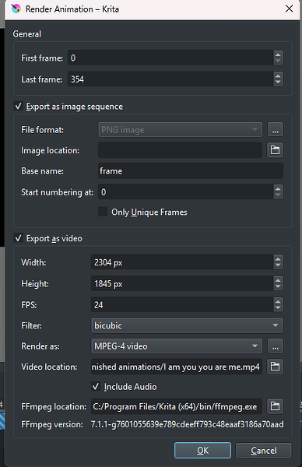Image resolution: width=302 pixels, height=467 pixels.
Task: Decrease video Width value
Action: (x=278, y=265)
